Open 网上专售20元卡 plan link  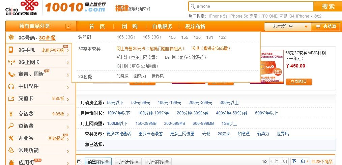click(150, 49)
